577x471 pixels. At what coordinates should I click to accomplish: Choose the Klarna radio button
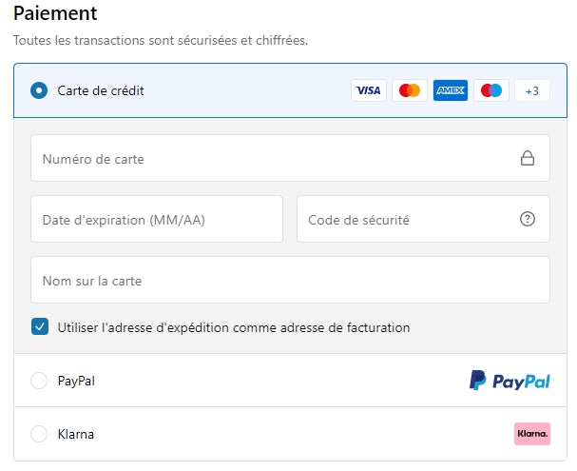coord(39,434)
